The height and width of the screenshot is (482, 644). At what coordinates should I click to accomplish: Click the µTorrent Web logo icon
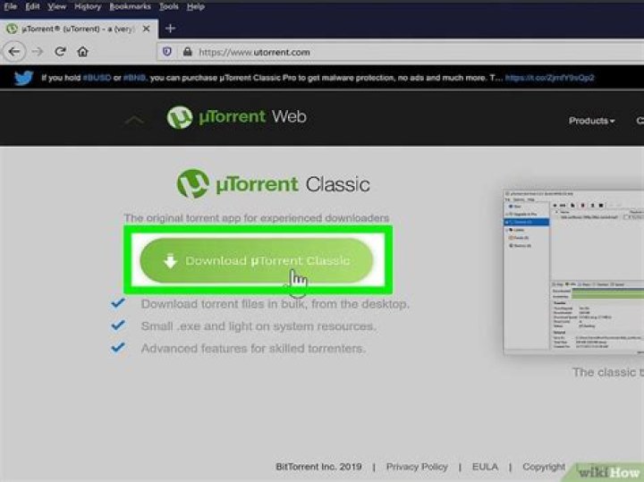click(180, 118)
